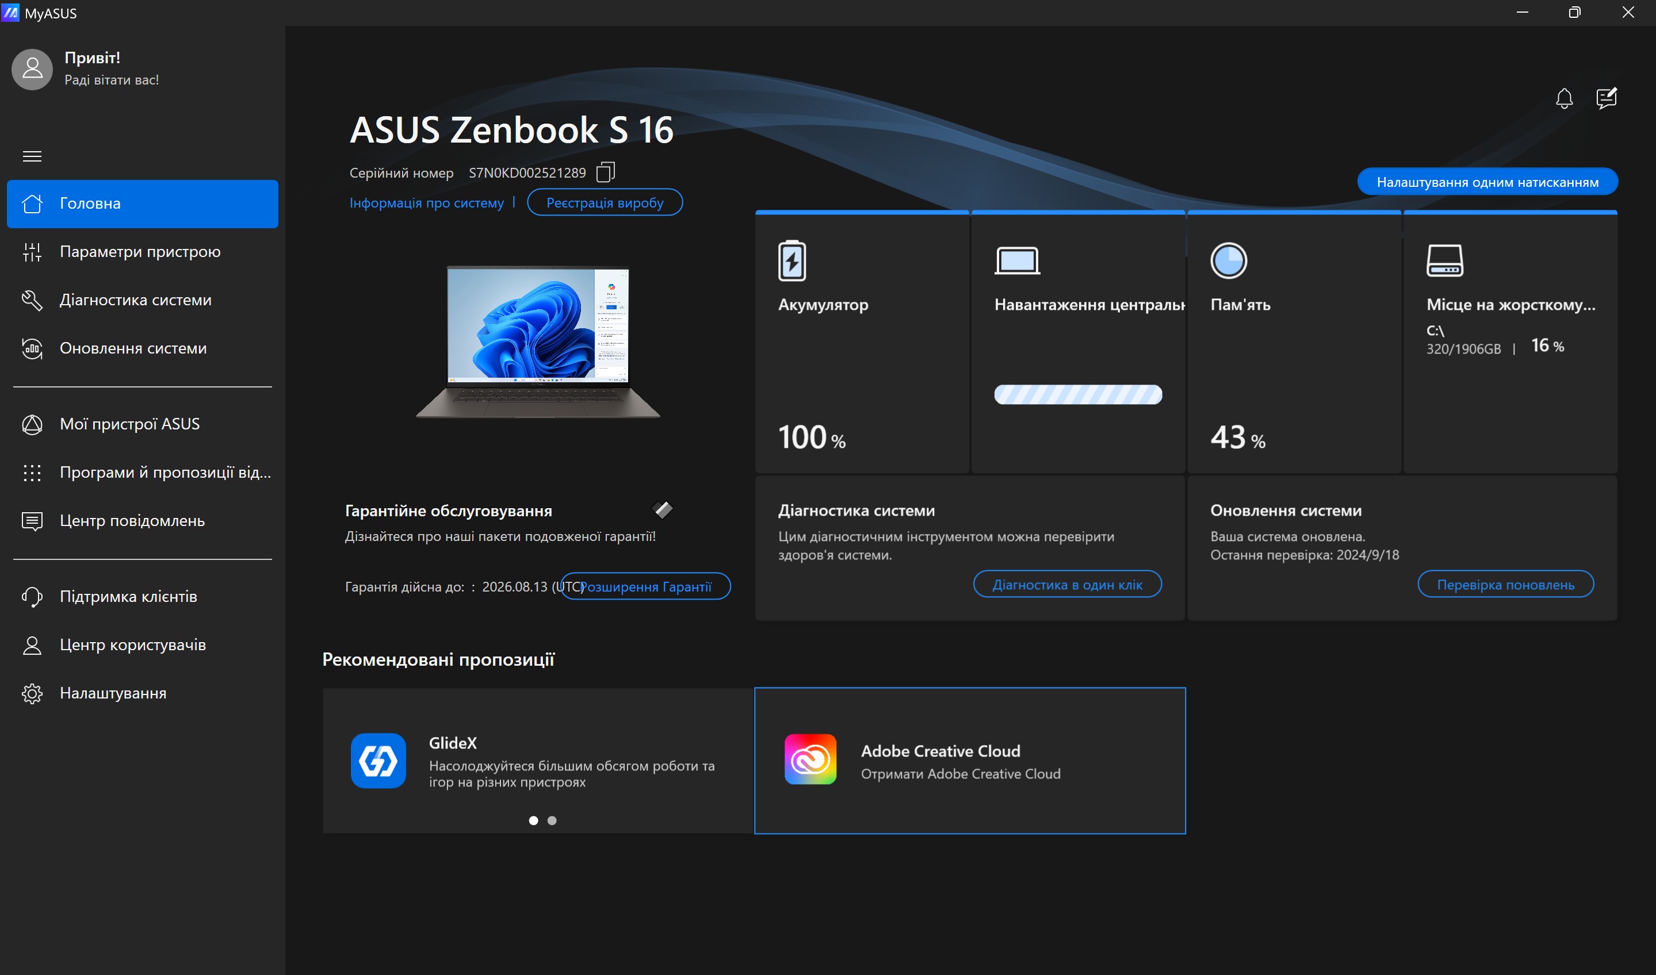The height and width of the screenshot is (975, 1656).
Task: Click the laptop CPU load icon
Action: pos(1017,261)
